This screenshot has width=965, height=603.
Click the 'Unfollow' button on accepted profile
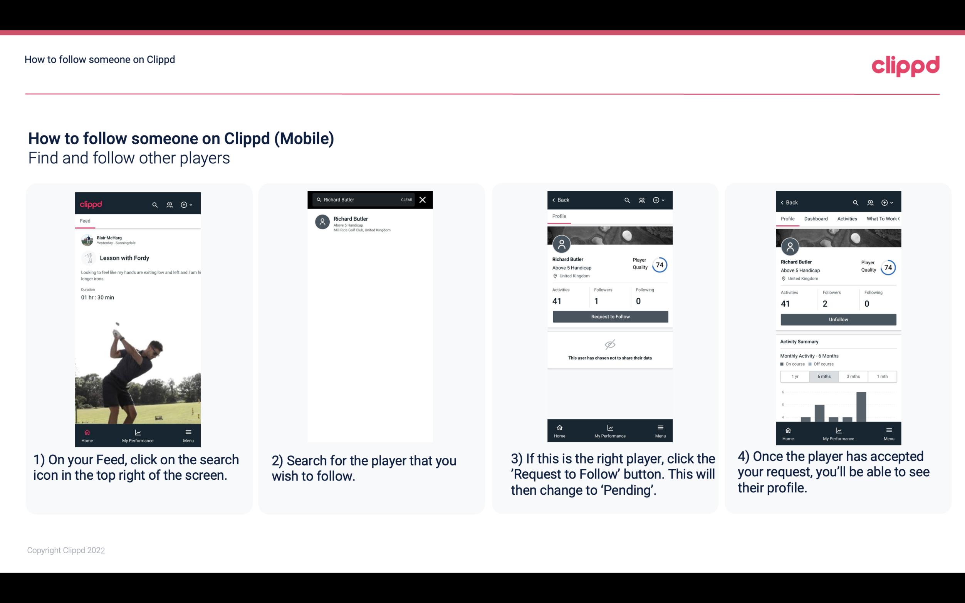click(838, 319)
